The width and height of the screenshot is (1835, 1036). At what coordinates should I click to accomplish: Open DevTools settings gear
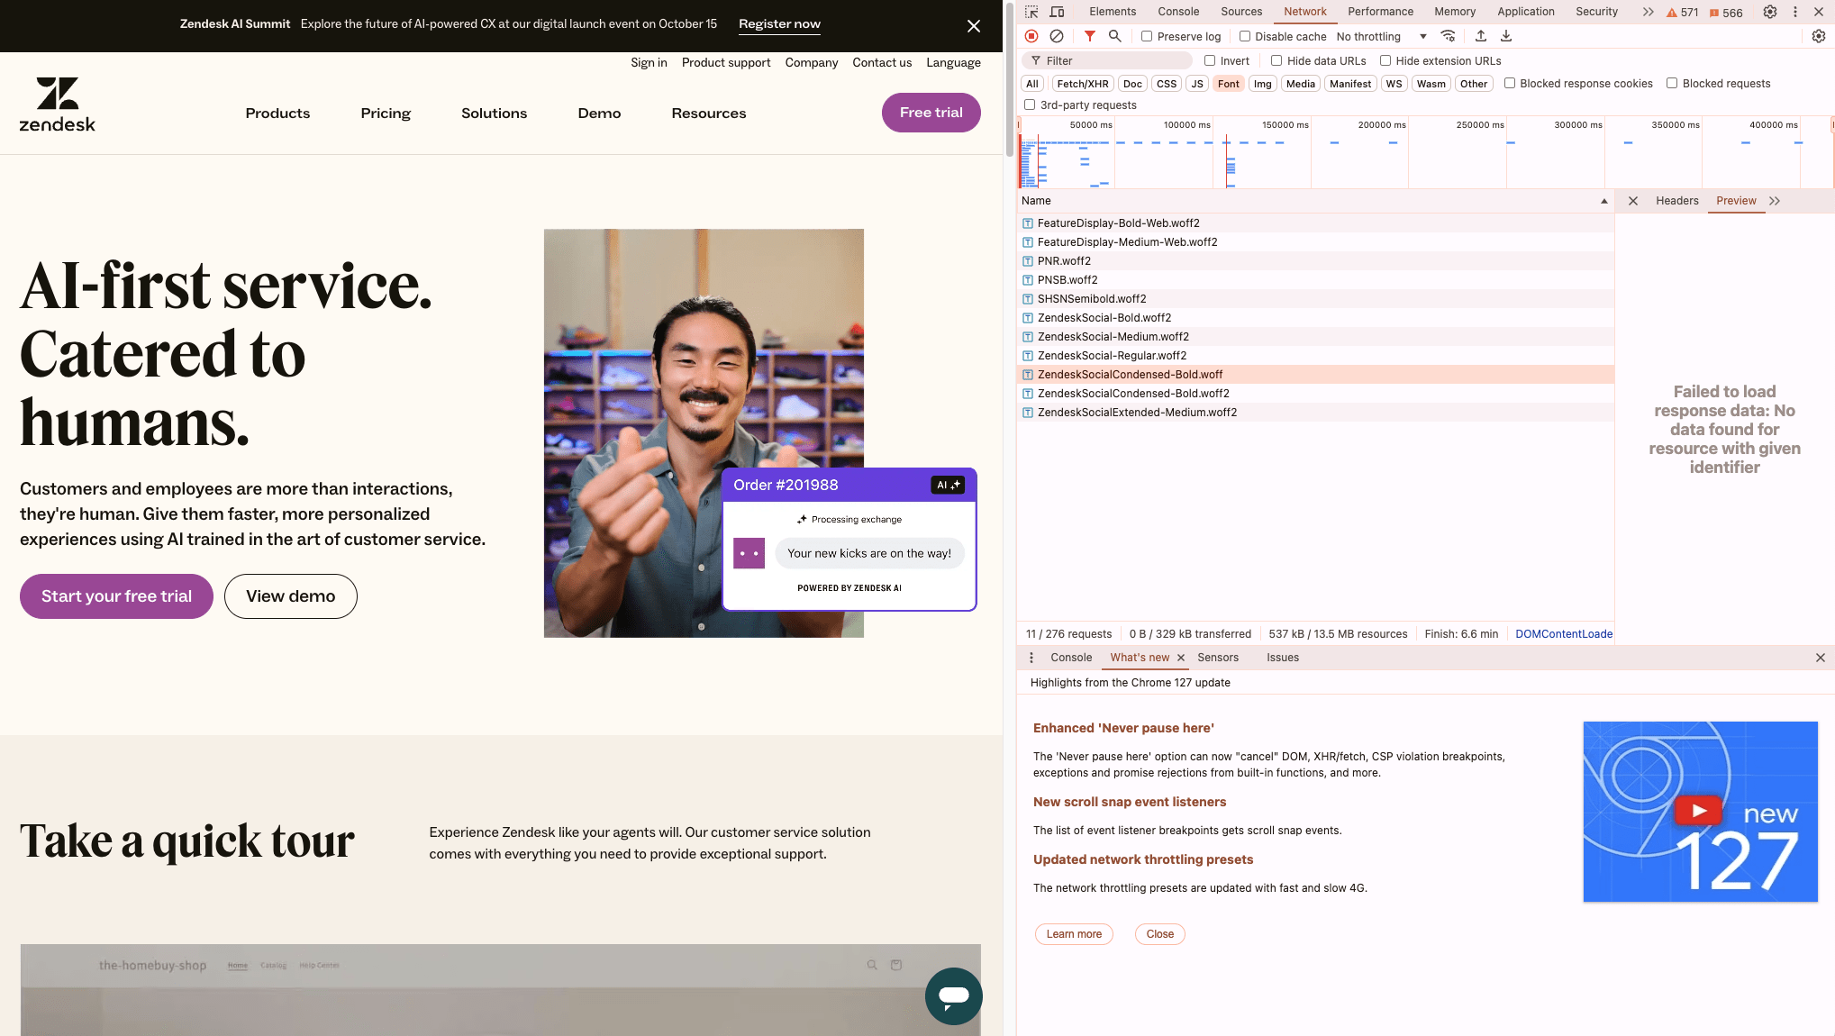tap(1769, 12)
